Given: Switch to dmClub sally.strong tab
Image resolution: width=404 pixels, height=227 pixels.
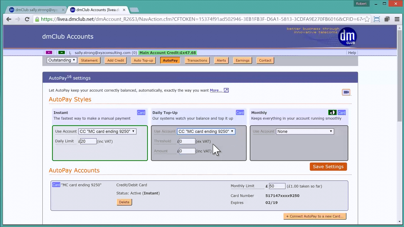Looking at the screenshot, I should (x=36, y=10).
